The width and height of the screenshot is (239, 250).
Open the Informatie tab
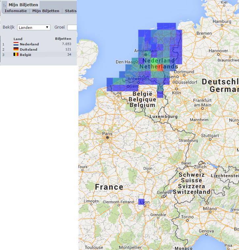[x=15, y=11]
